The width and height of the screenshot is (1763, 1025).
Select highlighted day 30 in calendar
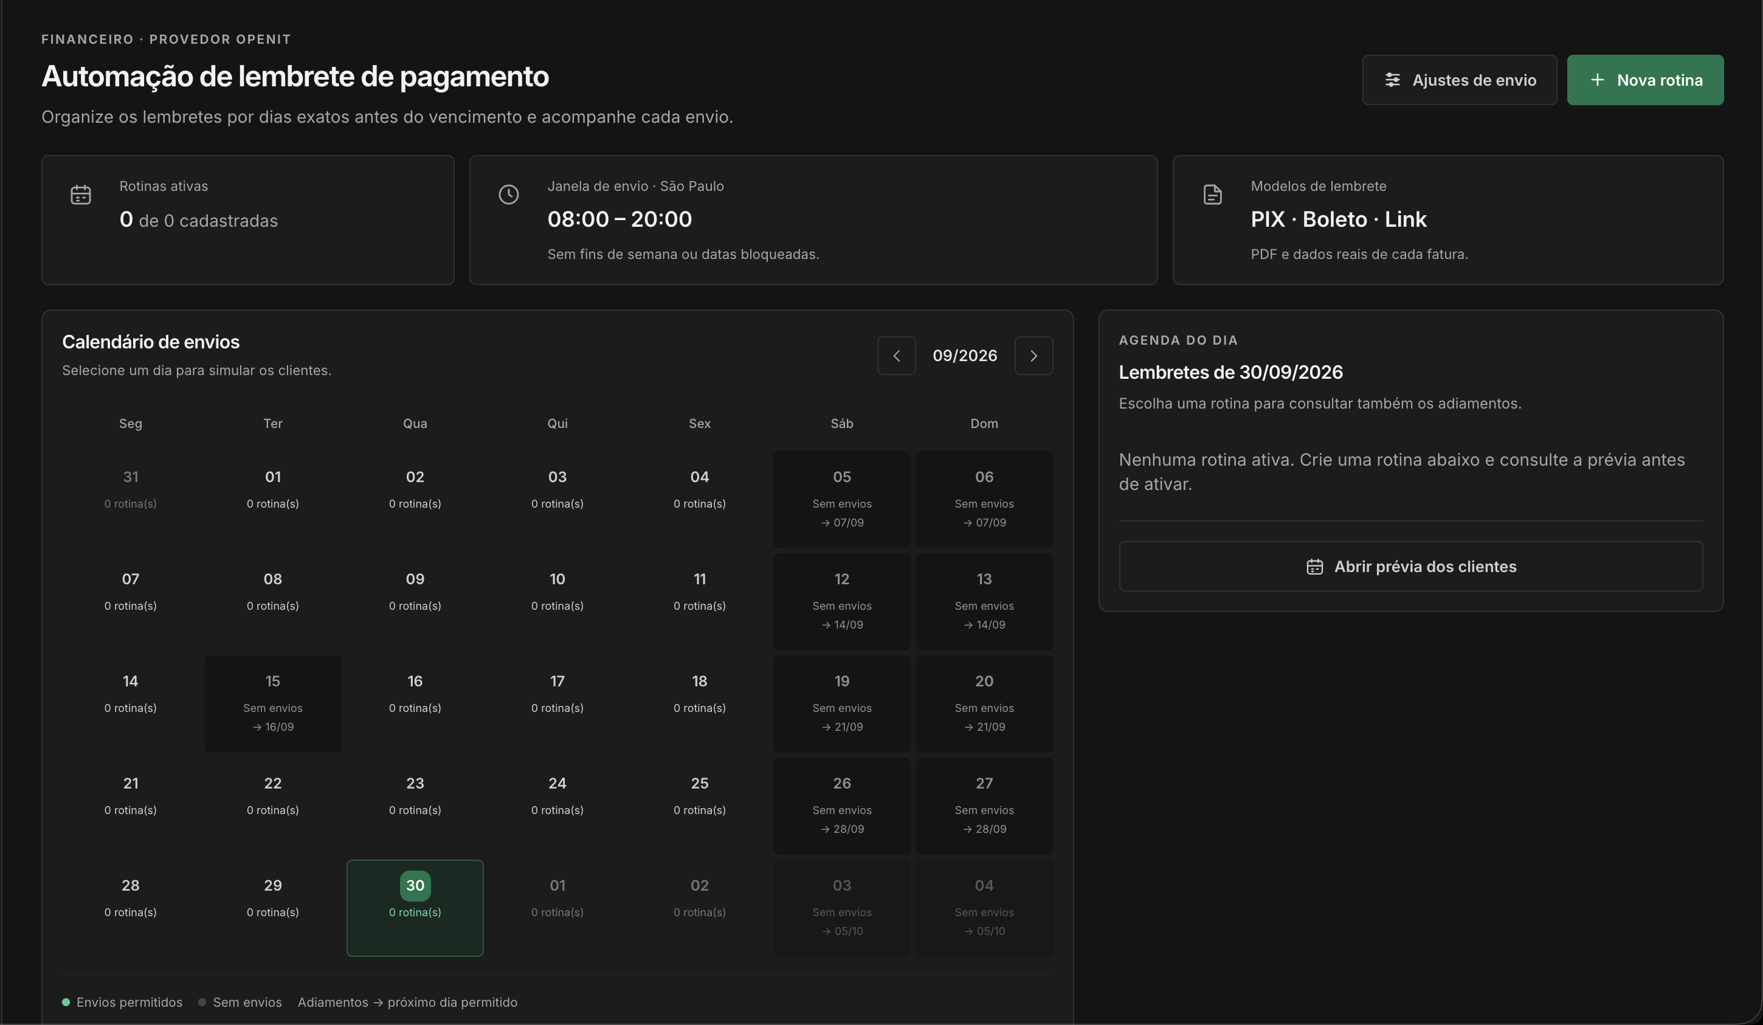pyautogui.click(x=415, y=908)
